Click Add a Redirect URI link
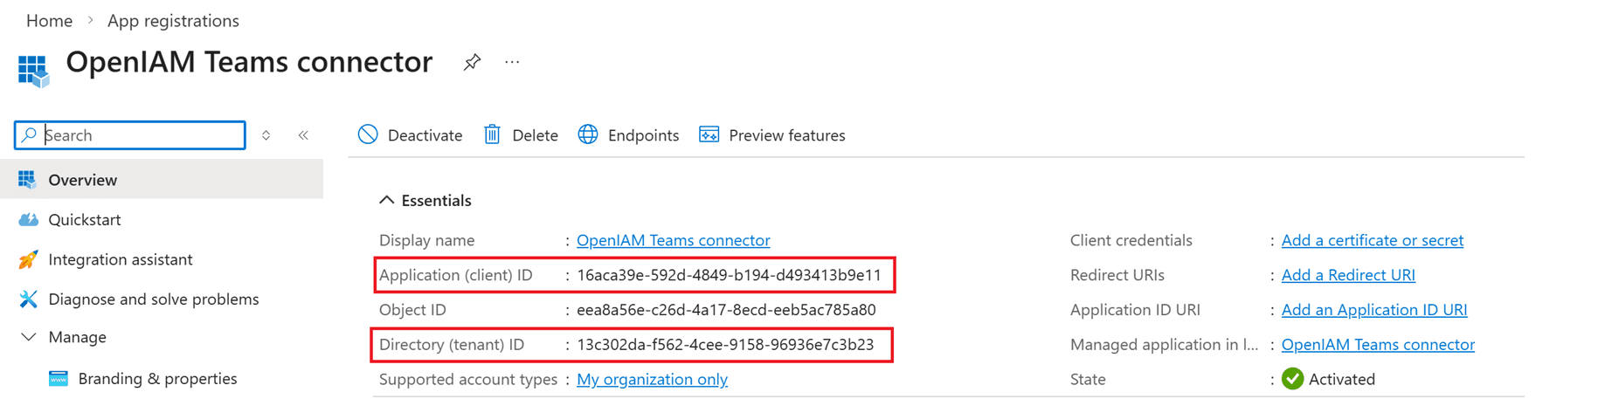 point(1347,275)
